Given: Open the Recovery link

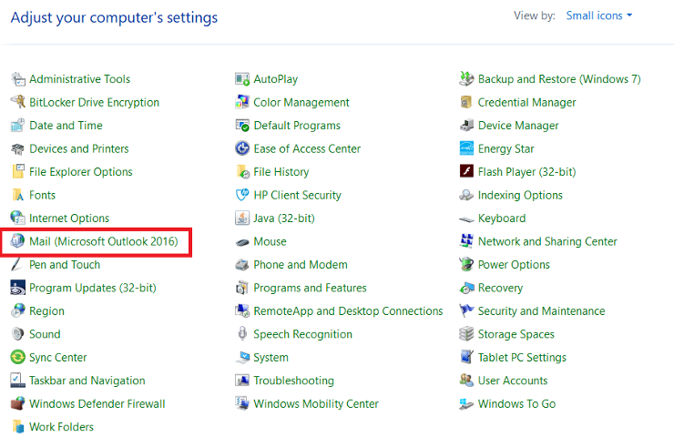Looking at the screenshot, I should coord(500,288).
